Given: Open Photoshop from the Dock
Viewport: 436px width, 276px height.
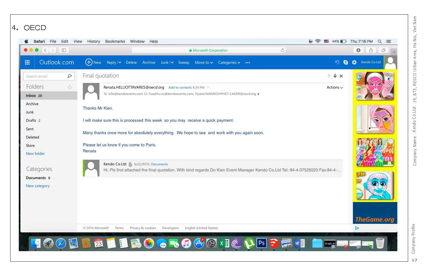Looking at the screenshot, I should 261,243.
